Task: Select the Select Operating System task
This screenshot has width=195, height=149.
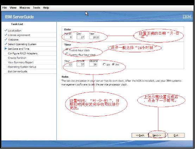Action: click(22, 44)
